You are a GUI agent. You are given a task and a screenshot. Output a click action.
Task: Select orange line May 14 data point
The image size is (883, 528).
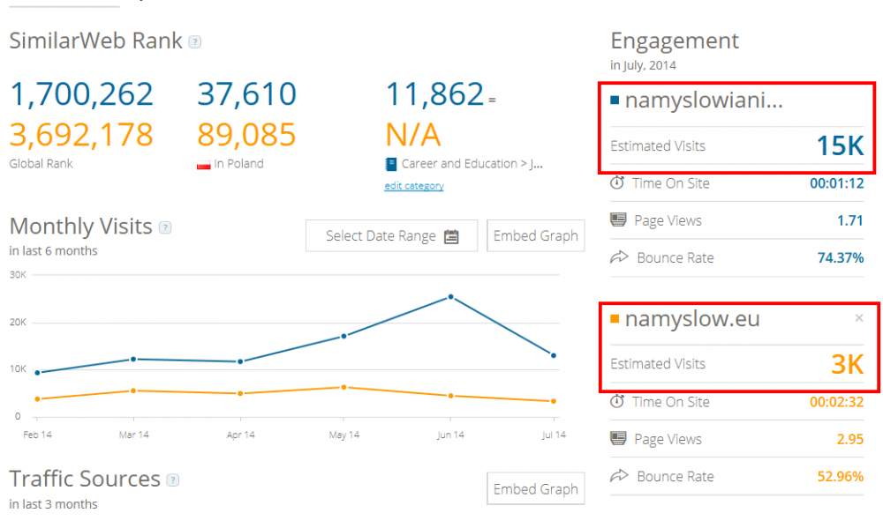(344, 388)
